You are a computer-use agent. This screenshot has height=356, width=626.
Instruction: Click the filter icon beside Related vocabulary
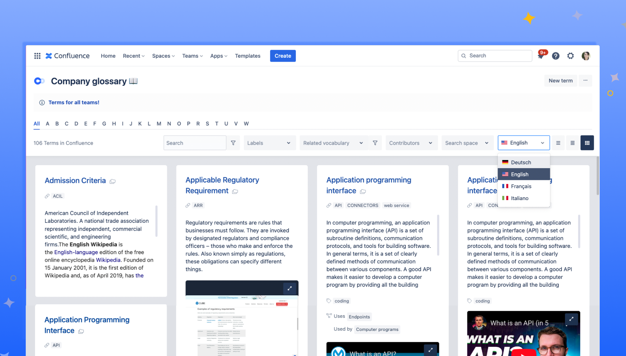(375, 143)
